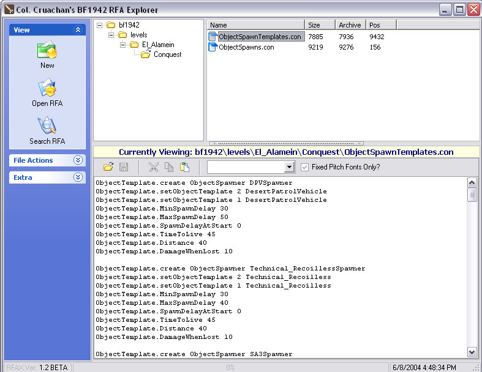Click scroll down arrow in text editor

[472, 352]
